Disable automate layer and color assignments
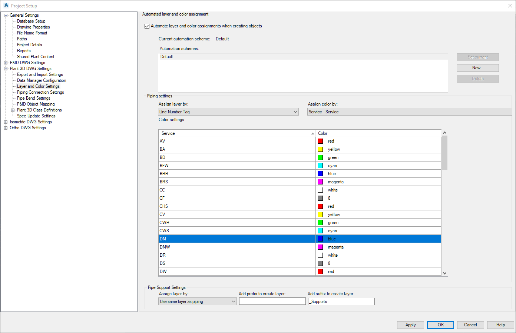The image size is (516, 333). [147, 26]
